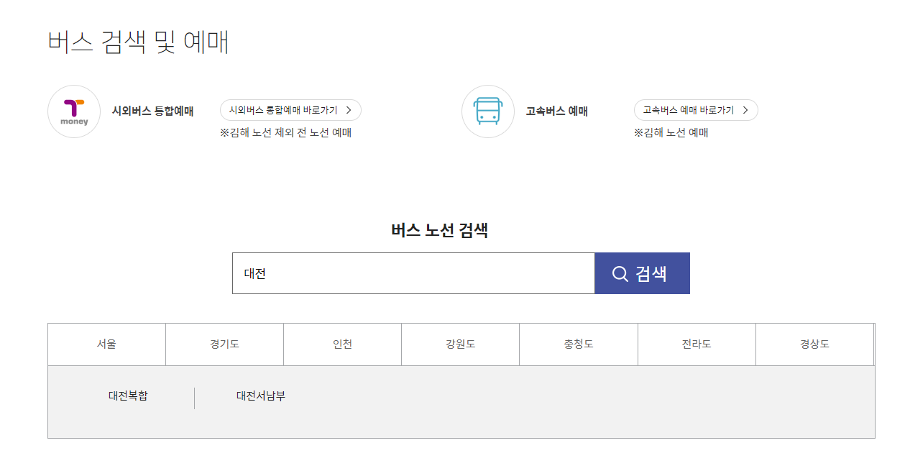905x466 pixels.
Task: Select the 전라도 region tab
Action: [x=697, y=344]
